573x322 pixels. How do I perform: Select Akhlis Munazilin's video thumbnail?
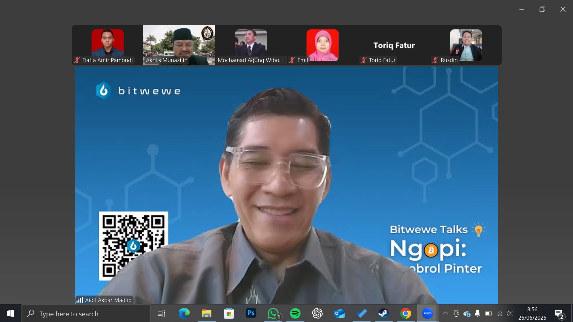click(x=179, y=45)
